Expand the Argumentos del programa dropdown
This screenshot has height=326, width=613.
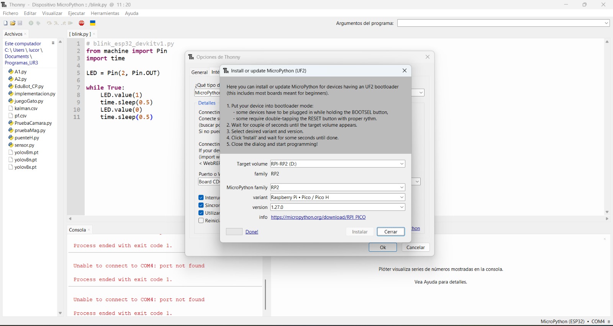point(606,23)
